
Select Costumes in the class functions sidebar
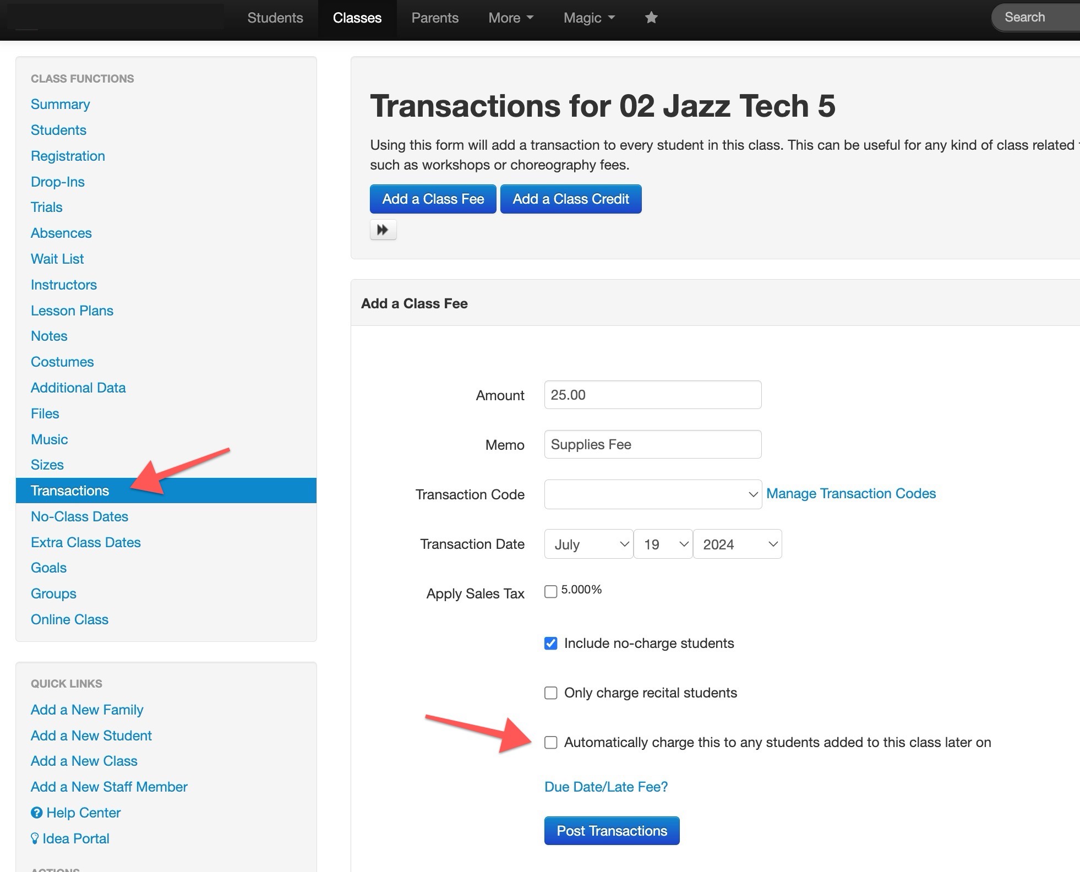coord(62,362)
